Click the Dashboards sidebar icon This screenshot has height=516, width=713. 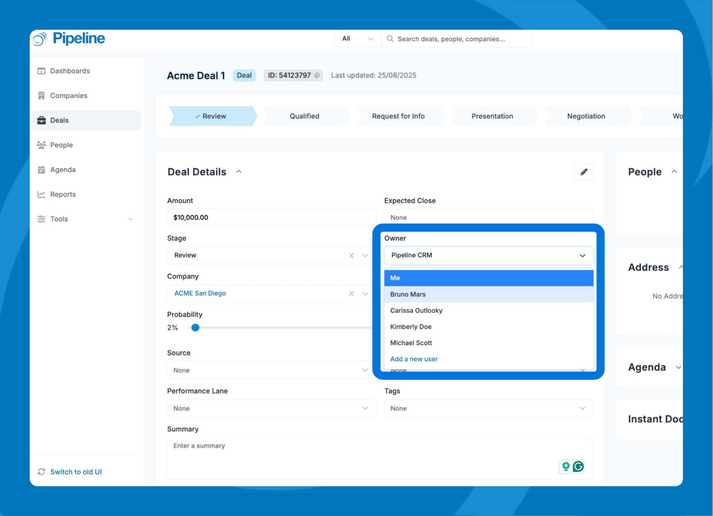(x=42, y=71)
